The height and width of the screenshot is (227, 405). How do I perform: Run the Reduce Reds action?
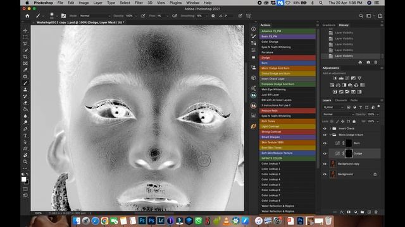pos(287,111)
